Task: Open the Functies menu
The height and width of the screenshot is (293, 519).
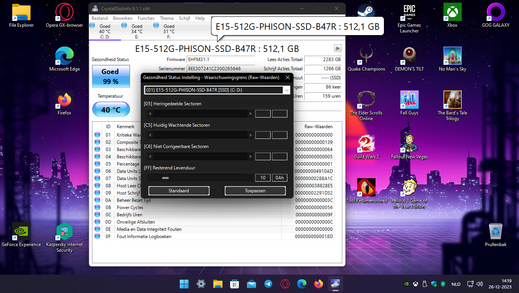Action: click(x=146, y=18)
